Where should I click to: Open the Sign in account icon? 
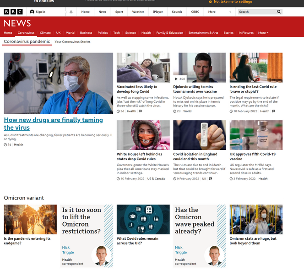(x=32, y=12)
